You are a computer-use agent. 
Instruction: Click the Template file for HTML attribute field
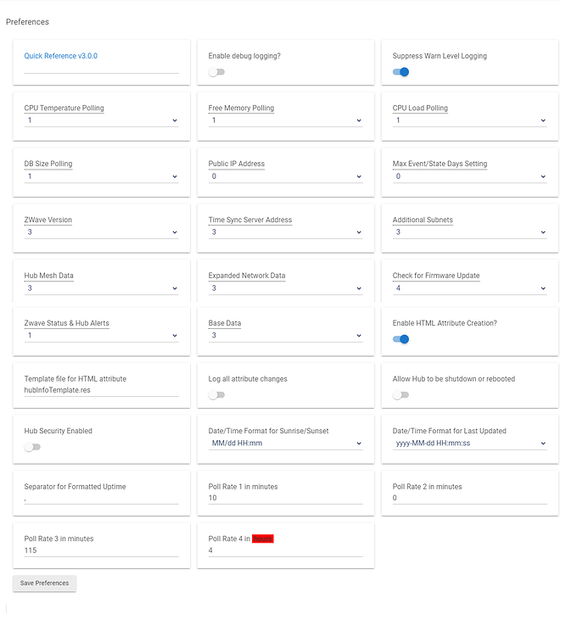coord(101,390)
